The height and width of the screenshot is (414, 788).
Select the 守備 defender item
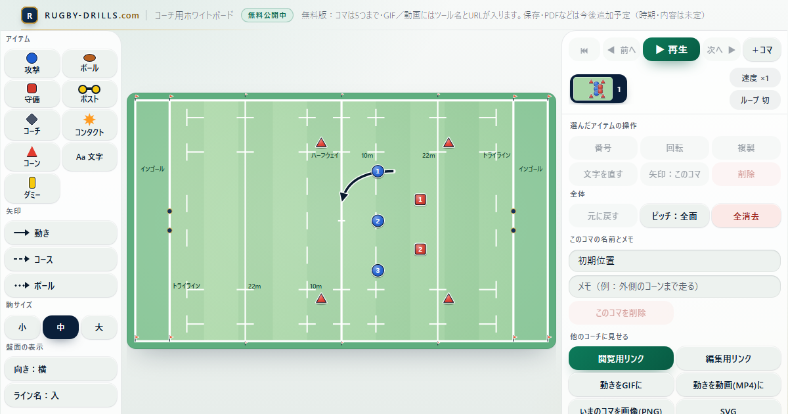tap(32, 93)
